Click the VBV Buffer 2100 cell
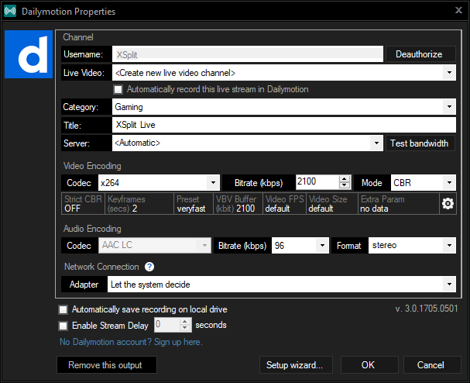 point(238,203)
